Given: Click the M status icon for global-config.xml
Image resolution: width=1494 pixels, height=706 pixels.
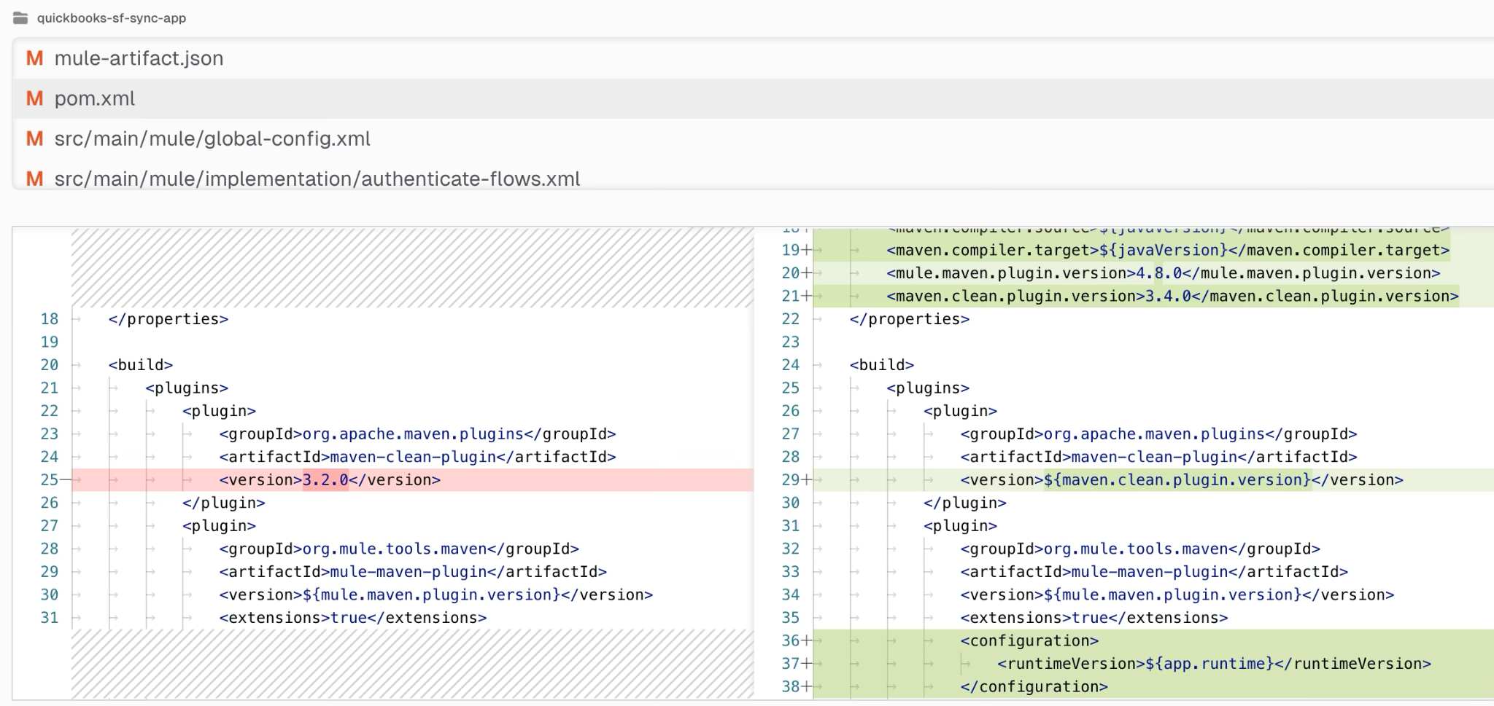Looking at the screenshot, I should click(x=34, y=138).
